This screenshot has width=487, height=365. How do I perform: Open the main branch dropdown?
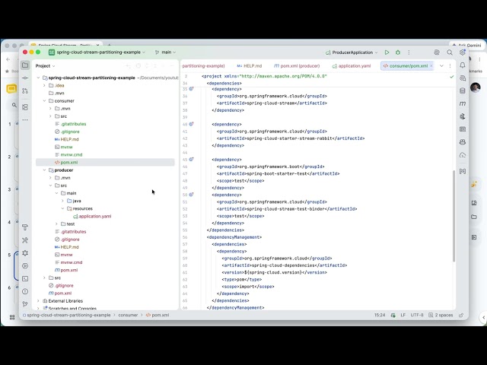point(166,52)
